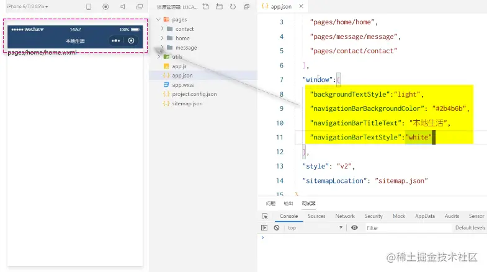Toggle the console sidebar icon

264,227
